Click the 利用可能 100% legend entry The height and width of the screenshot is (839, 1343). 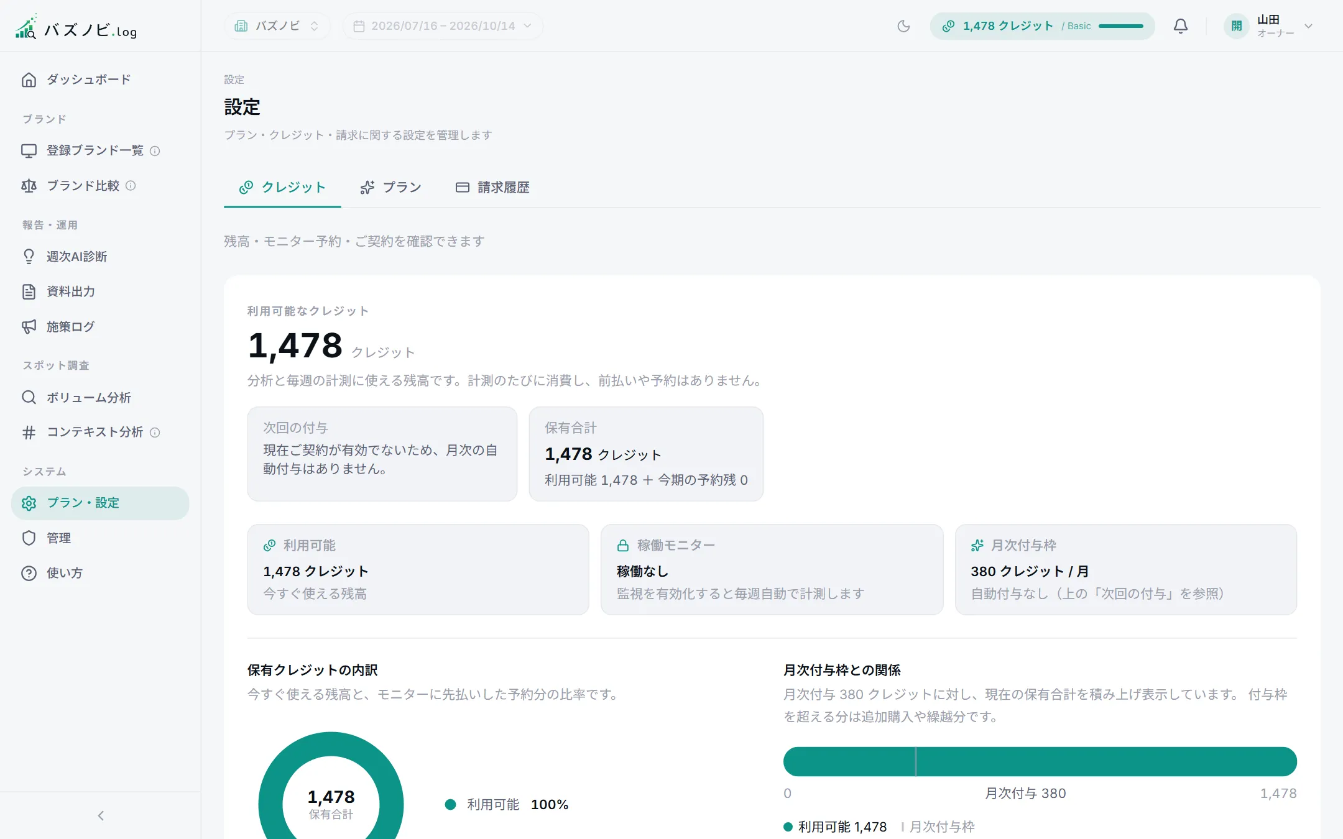[x=507, y=805]
